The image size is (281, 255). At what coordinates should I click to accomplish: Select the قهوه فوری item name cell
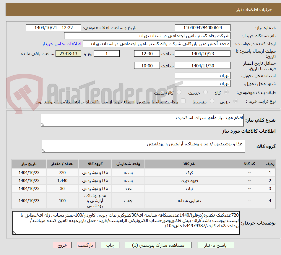coord(189,181)
